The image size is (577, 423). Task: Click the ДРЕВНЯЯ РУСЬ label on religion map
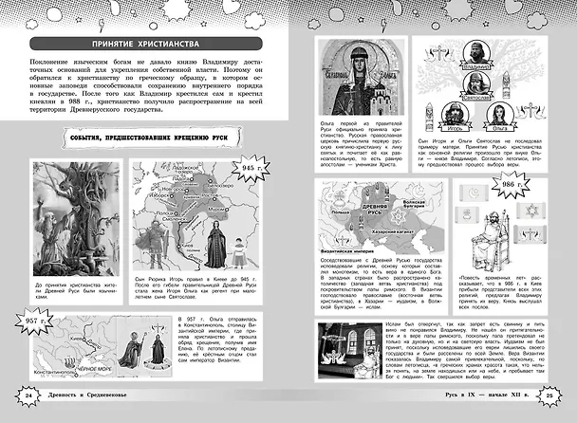pyautogui.click(x=375, y=210)
